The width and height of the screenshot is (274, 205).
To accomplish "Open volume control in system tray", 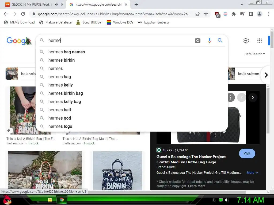I will pos(227,200).
